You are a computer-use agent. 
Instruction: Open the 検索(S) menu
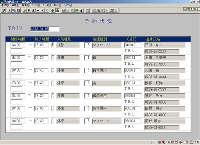(26, 5)
